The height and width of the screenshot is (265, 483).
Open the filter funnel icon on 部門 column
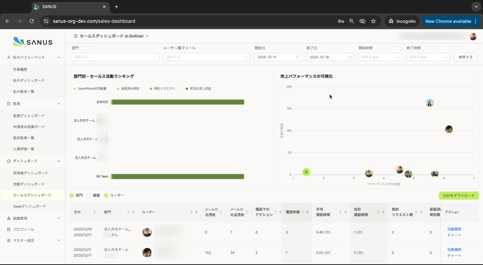coord(133,212)
